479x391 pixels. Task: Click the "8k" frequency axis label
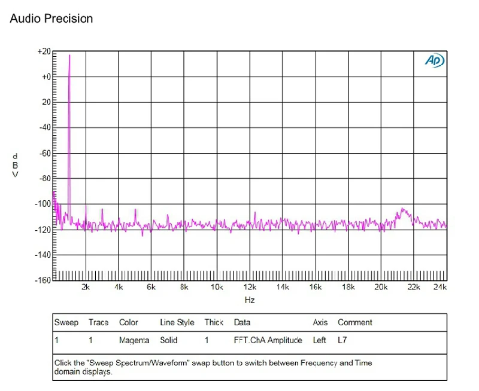(x=184, y=287)
